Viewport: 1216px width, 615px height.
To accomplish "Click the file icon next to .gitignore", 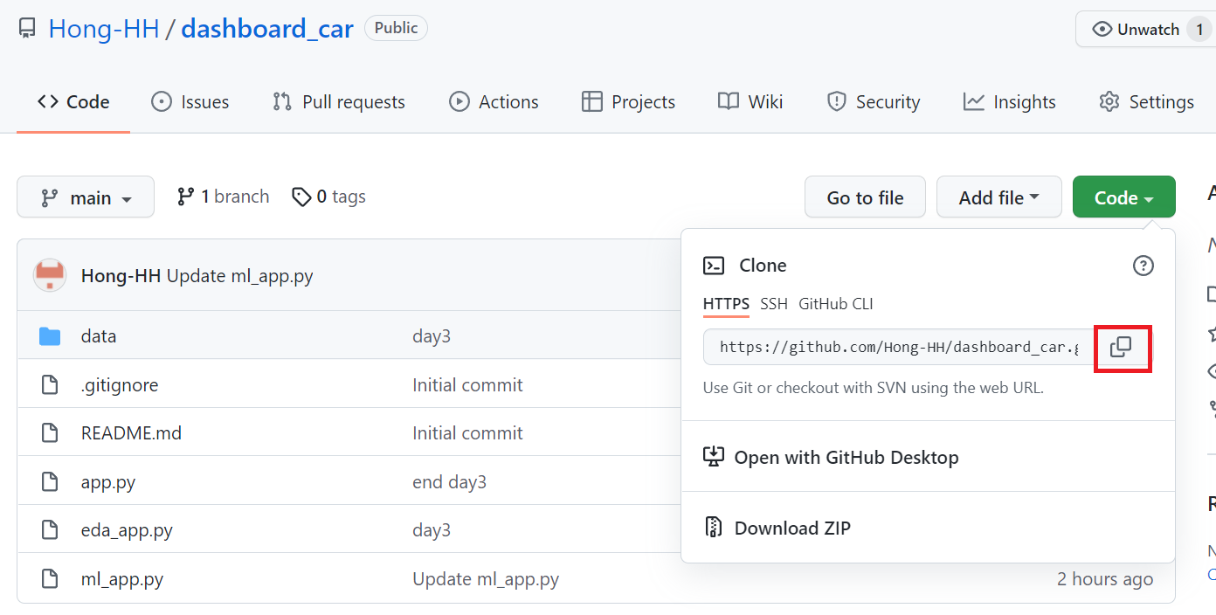I will point(50,385).
